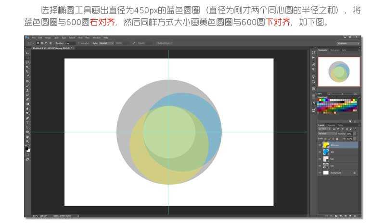Hide the Background layer
Screen dimensions: 385x224
point(320,172)
